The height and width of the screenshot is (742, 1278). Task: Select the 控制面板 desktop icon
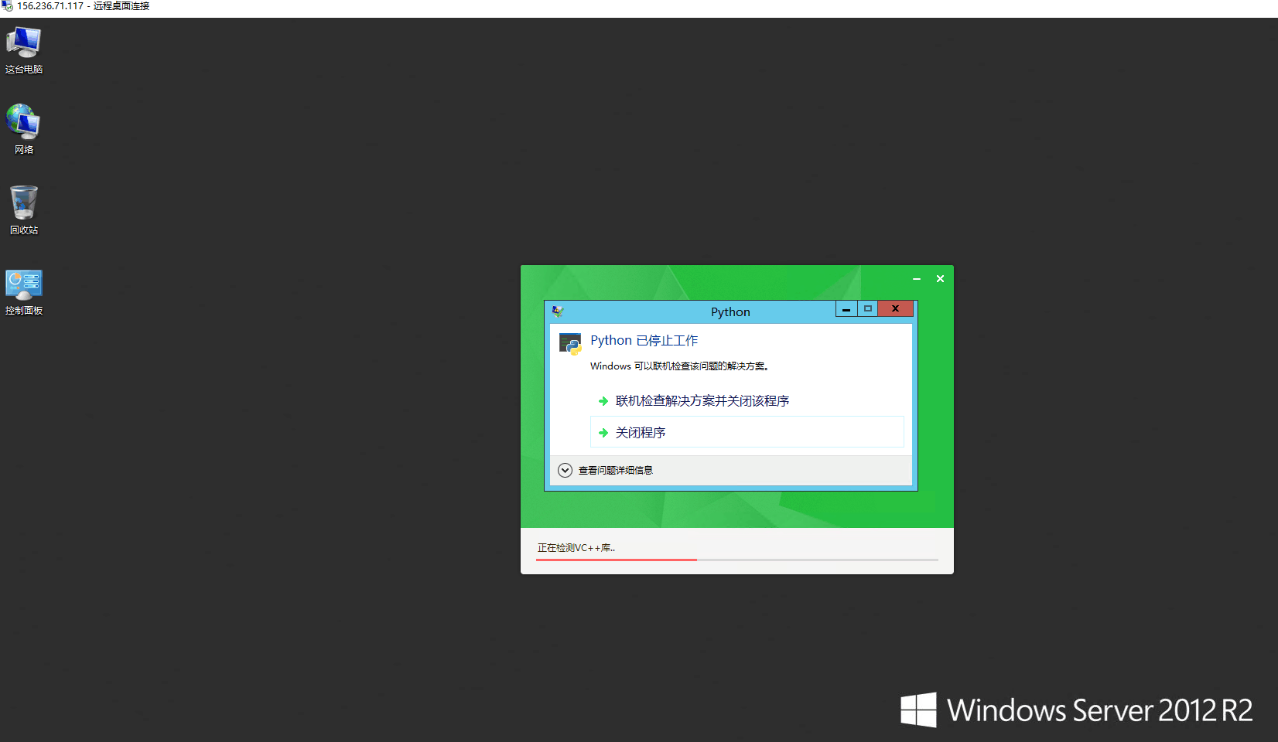pyautogui.click(x=24, y=292)
